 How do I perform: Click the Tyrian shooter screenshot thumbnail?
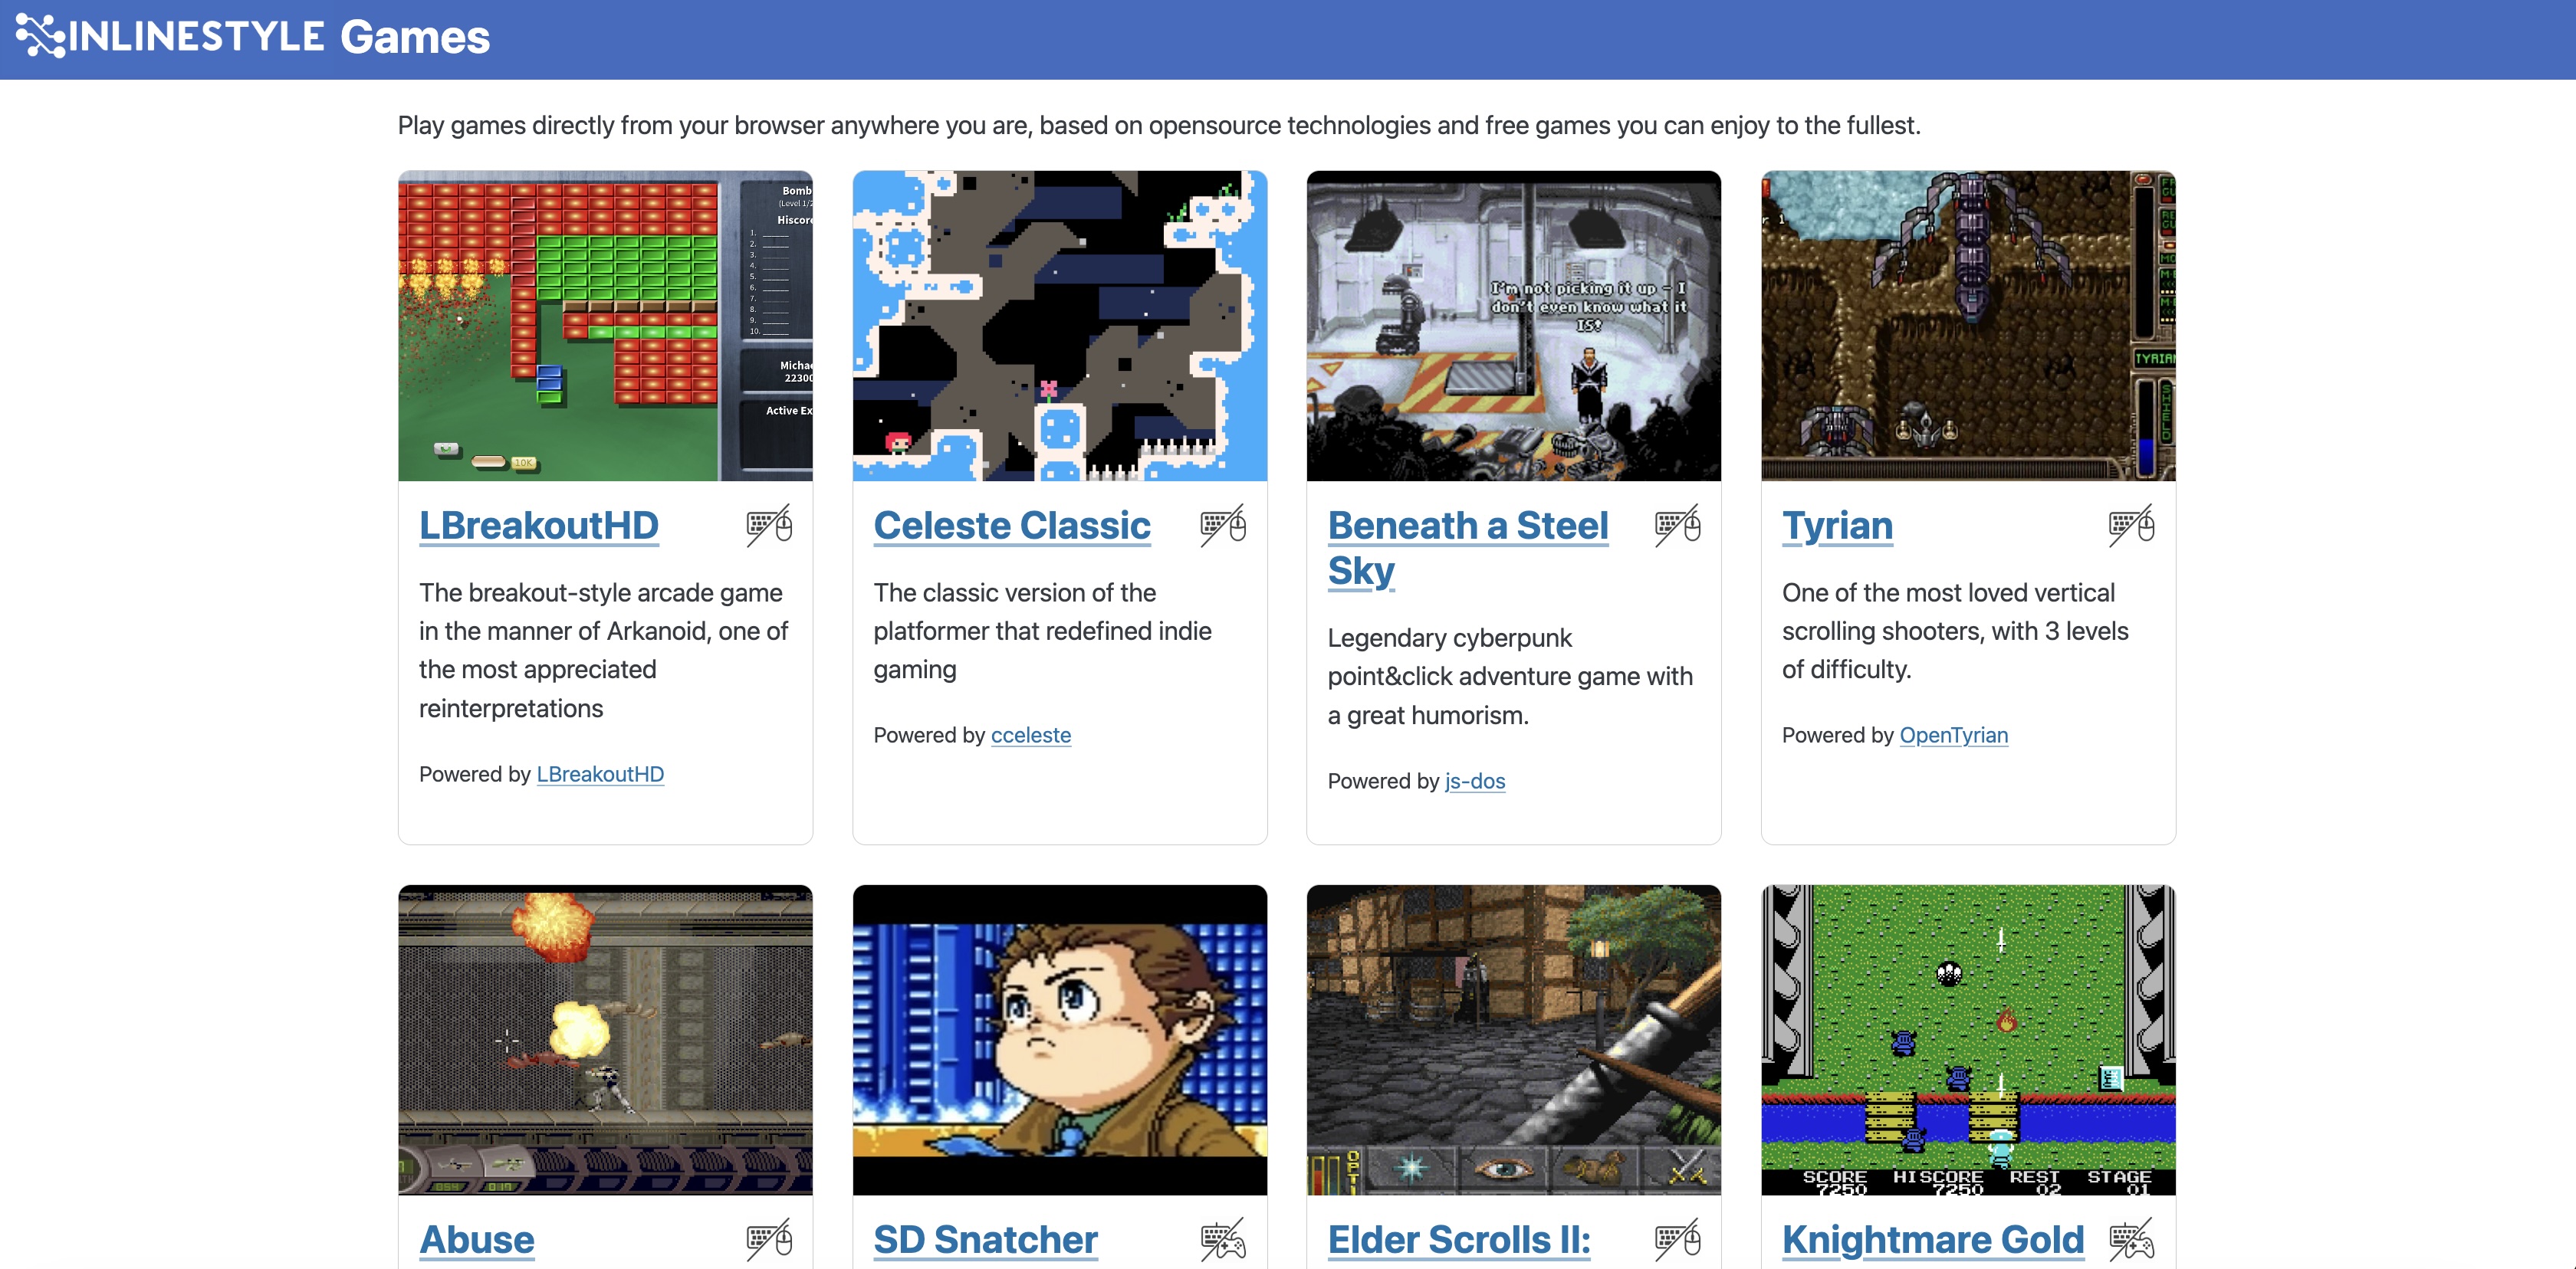point(1968,326)
